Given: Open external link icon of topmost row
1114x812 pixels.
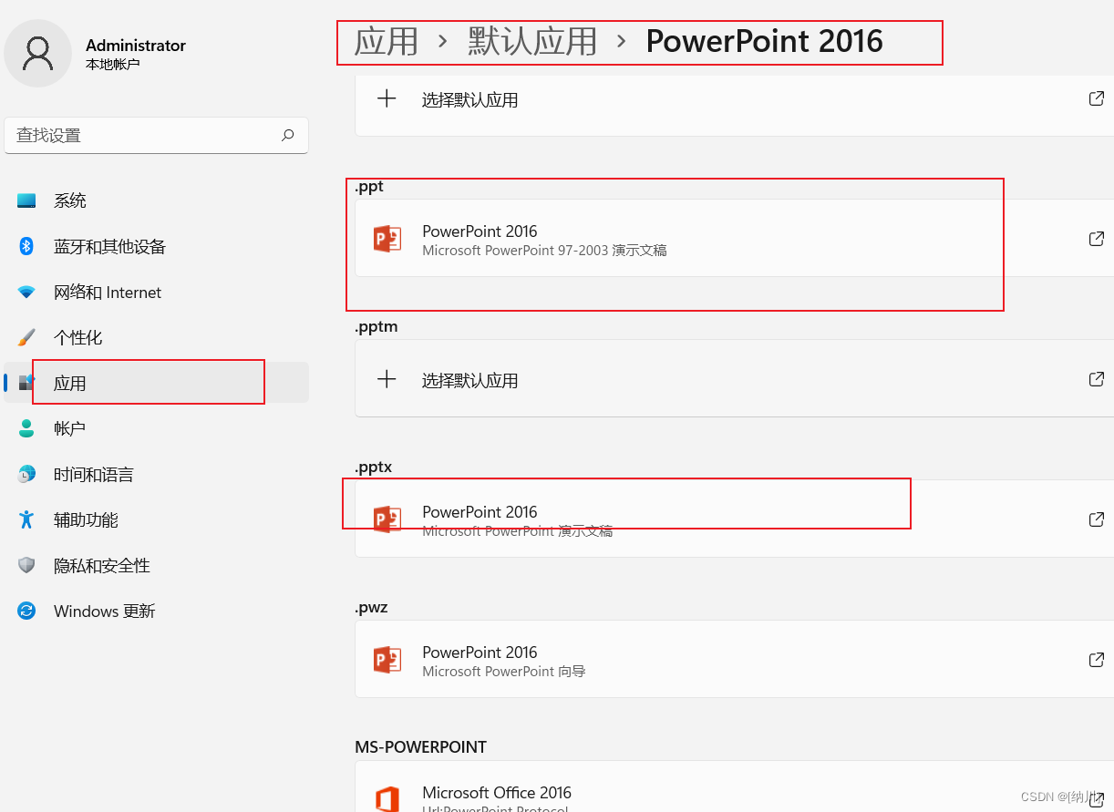Looking at the screenshot, I should click(1097, 98).
